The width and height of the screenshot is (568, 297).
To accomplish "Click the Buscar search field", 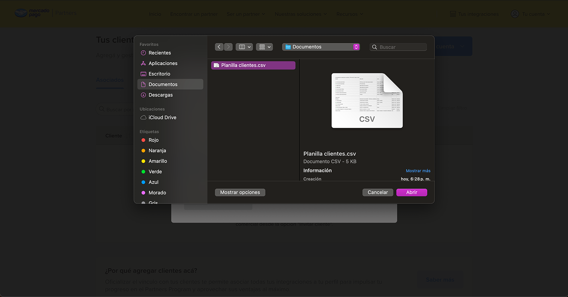I will tap(398, 47).
